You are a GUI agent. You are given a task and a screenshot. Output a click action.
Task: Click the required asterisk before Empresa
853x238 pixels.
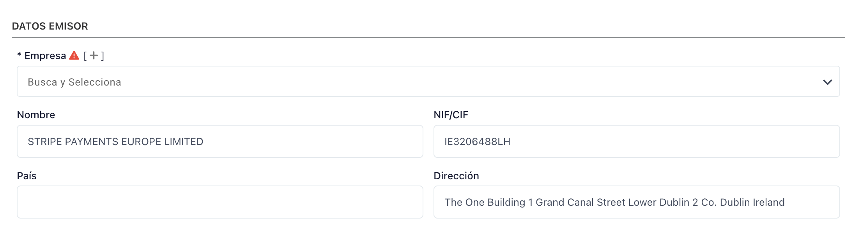[x=19, y=56]
